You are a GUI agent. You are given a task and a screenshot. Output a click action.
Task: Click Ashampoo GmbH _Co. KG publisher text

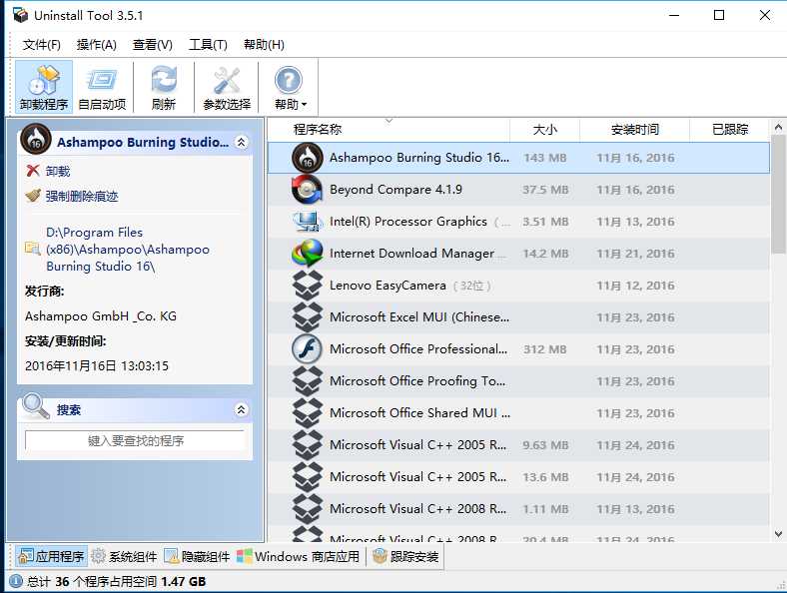(x=101, y=316)
